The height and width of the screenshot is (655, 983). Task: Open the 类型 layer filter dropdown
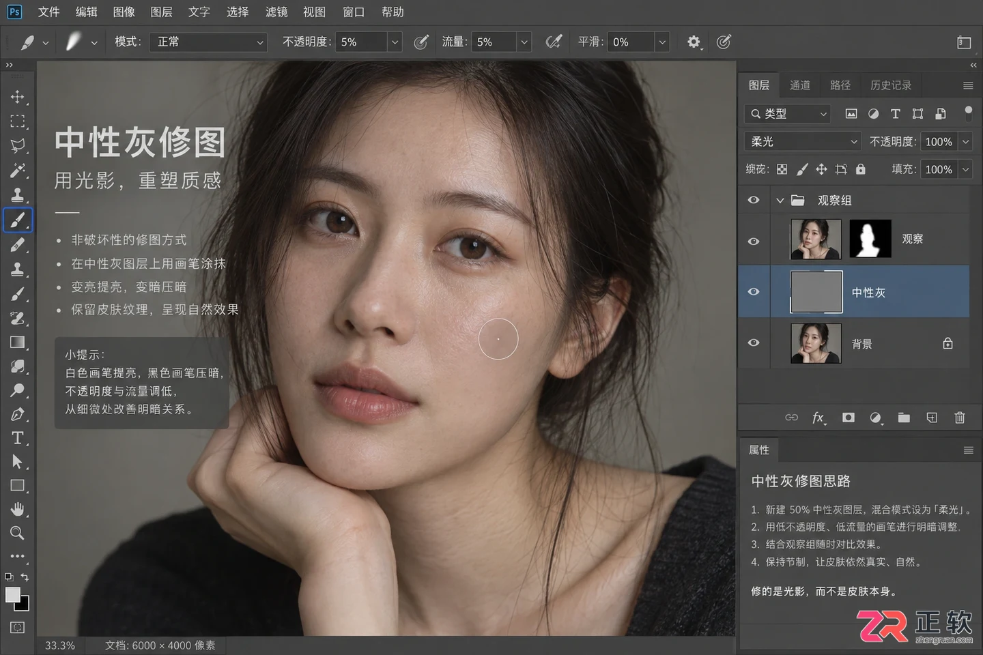[787, 113]
